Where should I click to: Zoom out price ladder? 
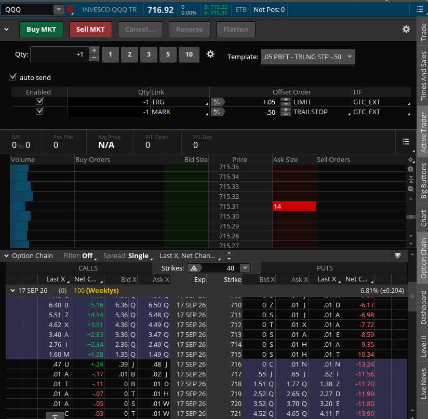pos(410,189)
